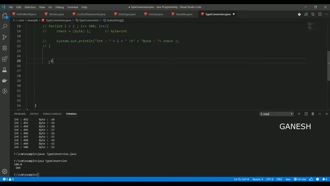Viewport: 330px width, 186px height.
Task: Switch to the OUTPUT panel tab
Action: 35,114
